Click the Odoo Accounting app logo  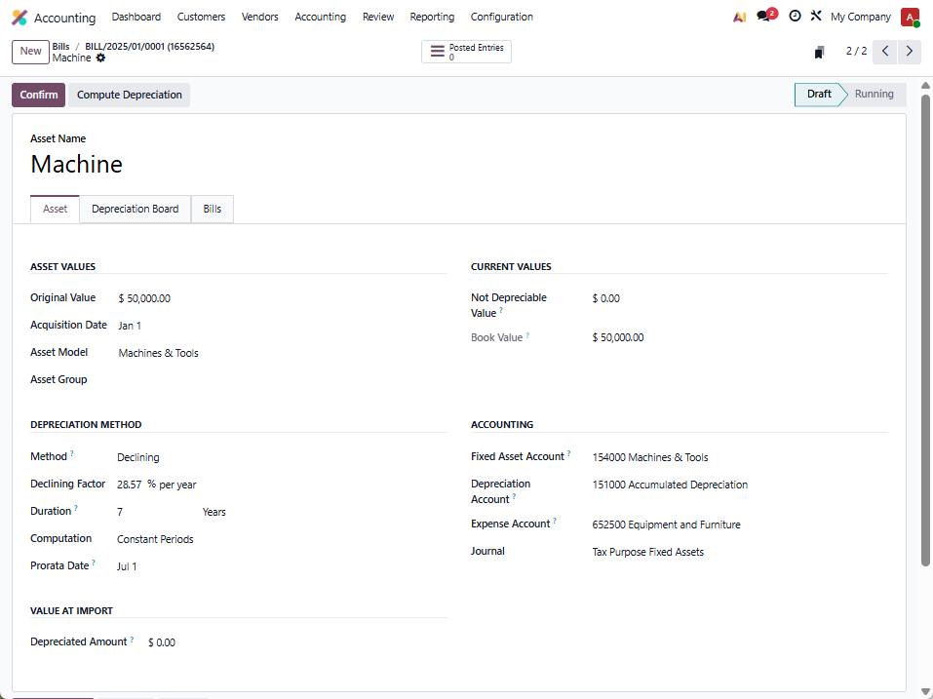pyautogui.click(x=19, y=18)
